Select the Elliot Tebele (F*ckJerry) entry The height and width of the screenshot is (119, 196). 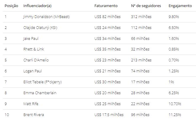pos(42,82)
